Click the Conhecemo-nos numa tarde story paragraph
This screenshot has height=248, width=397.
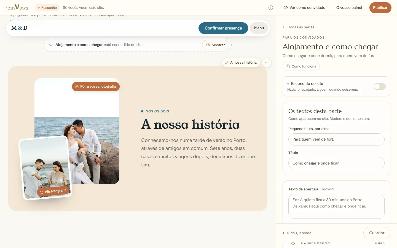pos(198,152)
